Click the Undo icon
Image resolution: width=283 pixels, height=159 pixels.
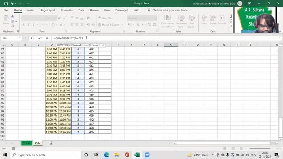pos(12,4)
